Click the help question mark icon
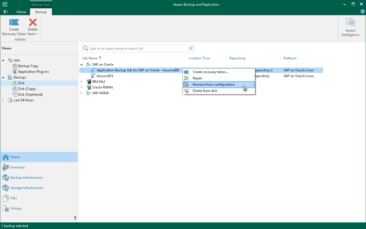366x229 pixels. (x=363, y=12)
